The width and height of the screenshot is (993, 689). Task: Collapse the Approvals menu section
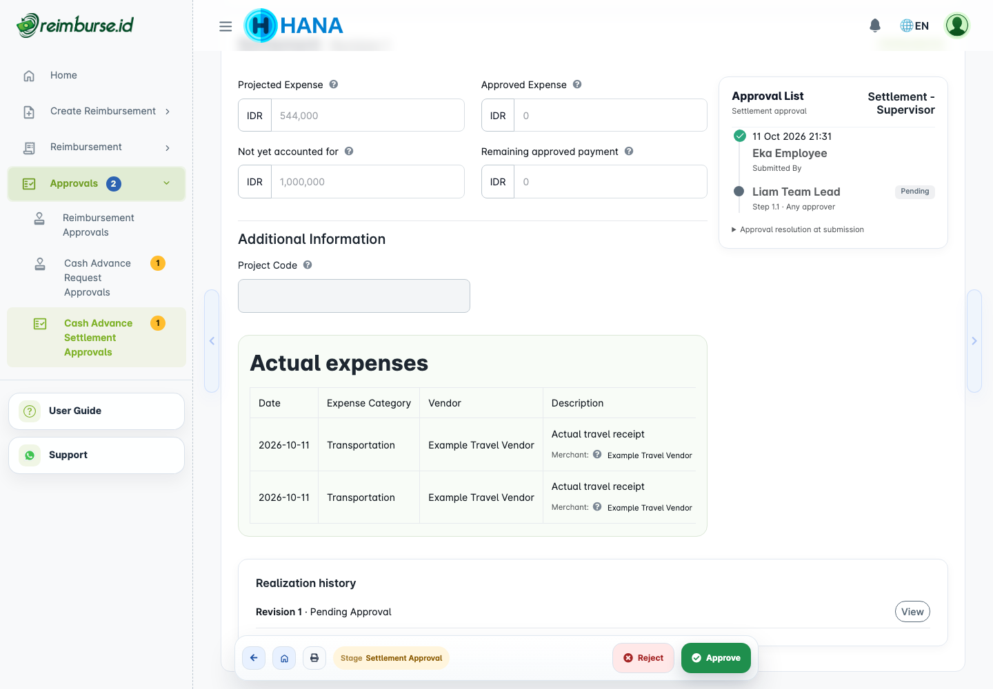point(97,183)
